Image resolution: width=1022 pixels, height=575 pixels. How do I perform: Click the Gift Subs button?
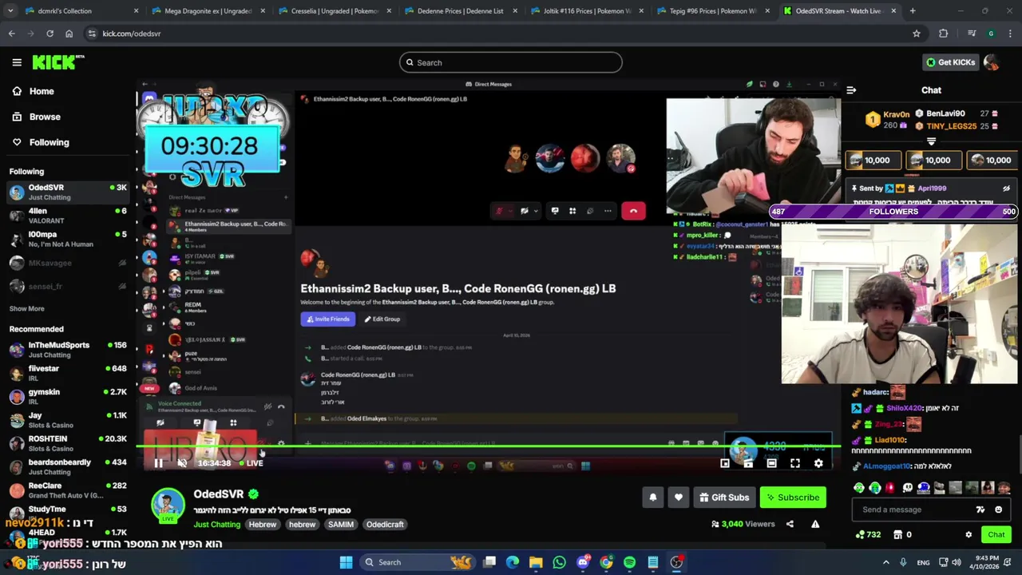click(724, 498)
